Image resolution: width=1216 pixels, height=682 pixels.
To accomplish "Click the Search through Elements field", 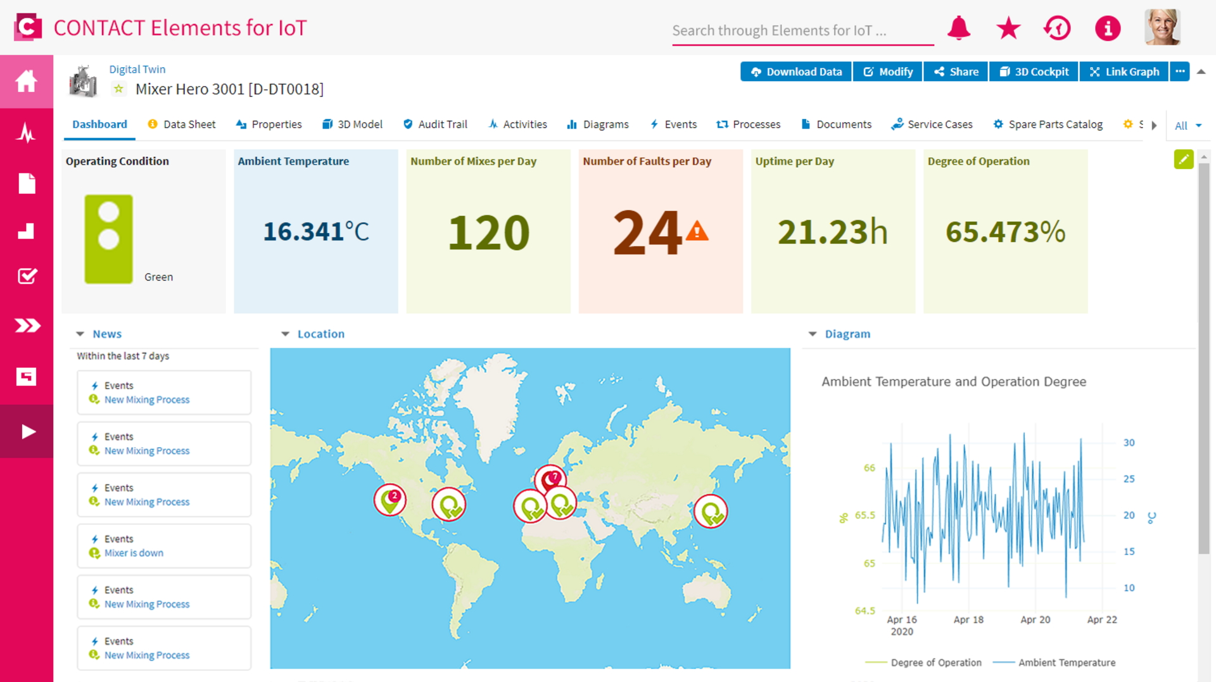I will [x=802, y=30].
